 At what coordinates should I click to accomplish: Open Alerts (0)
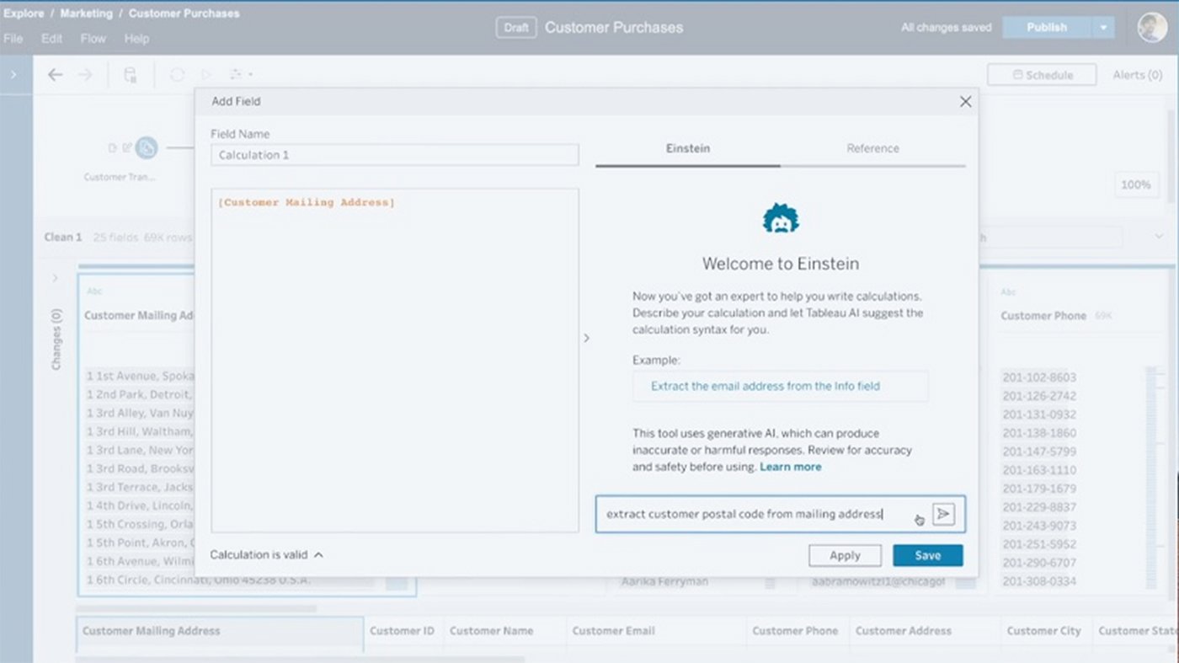[1138, 75]
